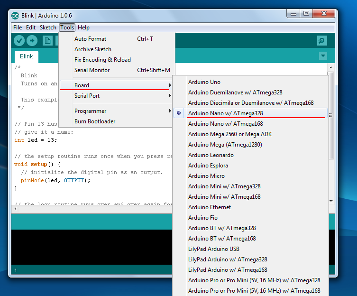Click the 'pinMode(led, OUTPUT);' line
This screenshot has height=296, width=357.
click(x=55, y=180)
